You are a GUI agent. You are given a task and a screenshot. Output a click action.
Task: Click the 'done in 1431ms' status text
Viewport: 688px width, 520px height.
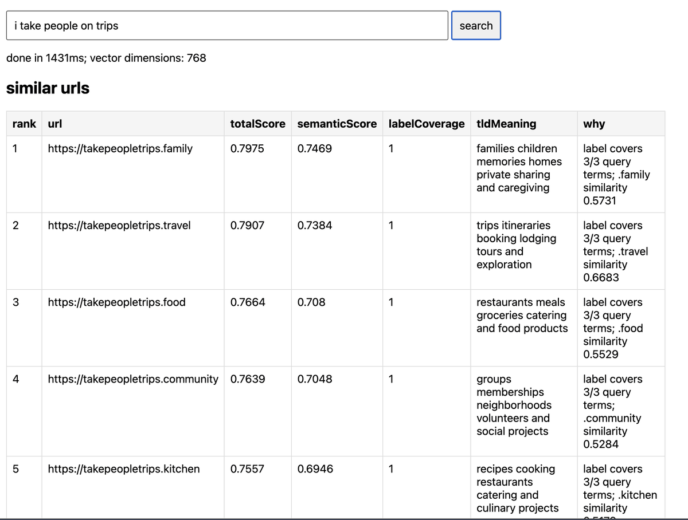point(105,58)
